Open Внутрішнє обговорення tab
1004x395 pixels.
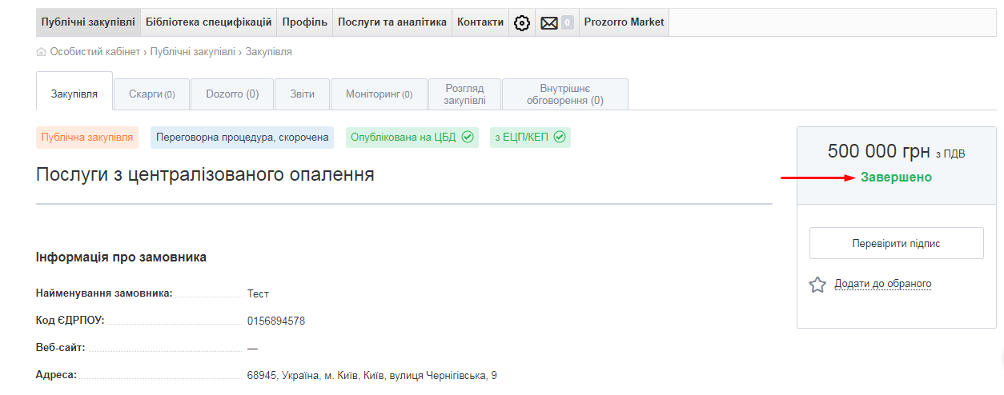[564, 94]
